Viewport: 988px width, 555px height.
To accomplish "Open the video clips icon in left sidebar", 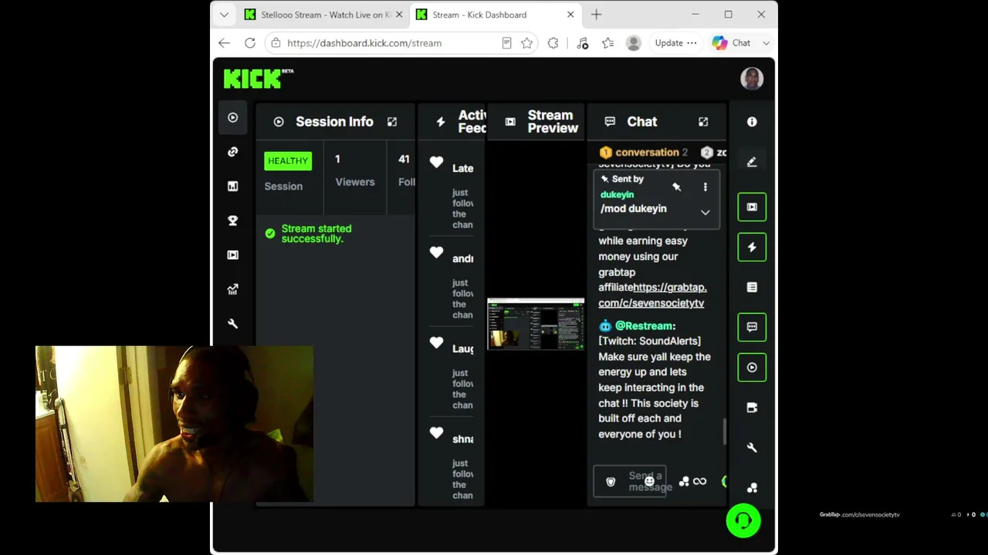I will pyautogui.click(x=232, y=254).
